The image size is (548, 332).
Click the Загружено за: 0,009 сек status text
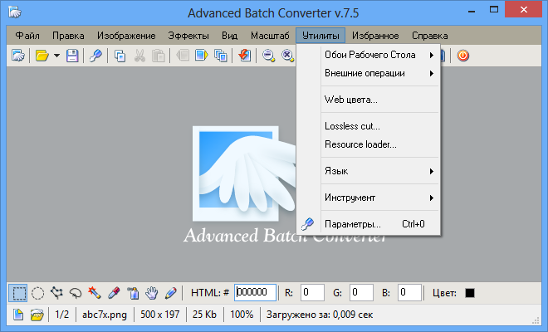(x=320, y=315)
